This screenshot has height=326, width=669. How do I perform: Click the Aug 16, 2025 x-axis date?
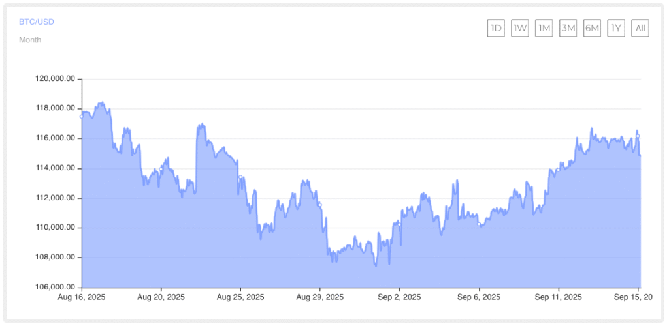[x=82, y=297]
